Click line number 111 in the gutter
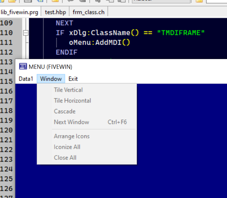This screenshot has height=198, width=227. click(x=7, y=43)
